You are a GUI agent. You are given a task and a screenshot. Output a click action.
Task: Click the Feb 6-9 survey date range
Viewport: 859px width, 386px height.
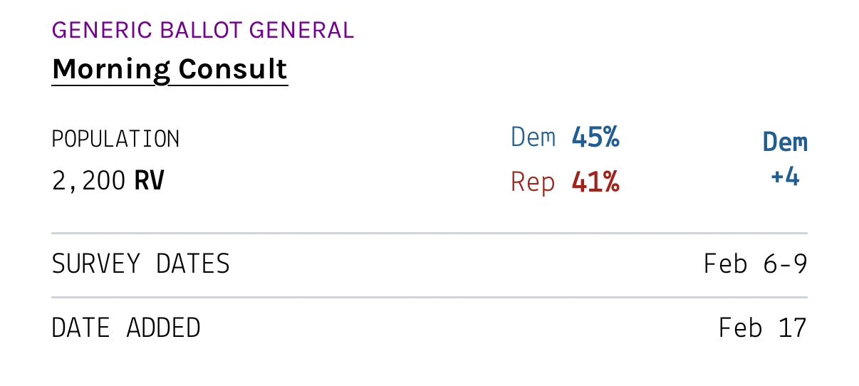(755, 264)
